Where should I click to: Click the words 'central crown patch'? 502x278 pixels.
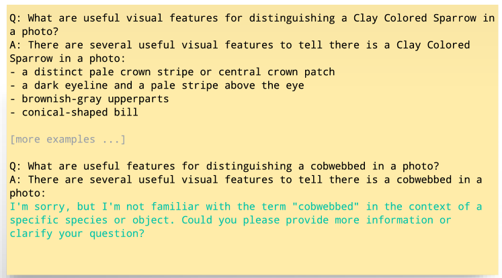coord(277,72)
